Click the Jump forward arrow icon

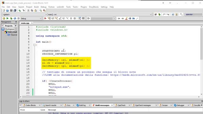point(122,18)
